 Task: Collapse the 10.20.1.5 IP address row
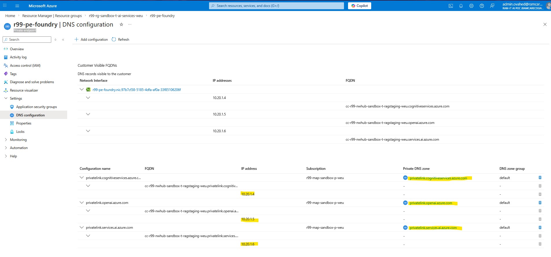click(x=88, y=114)
